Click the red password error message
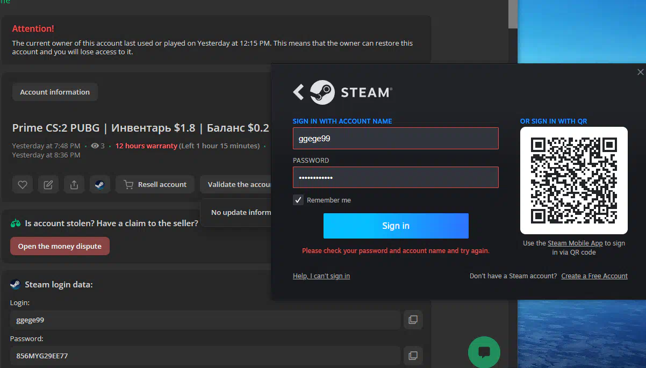 (x=396, y=250)
